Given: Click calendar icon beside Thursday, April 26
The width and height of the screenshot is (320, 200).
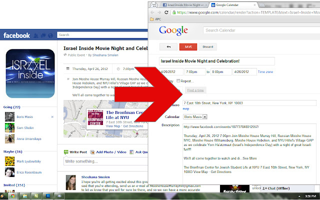Looking at the screenshot, I should tap(68, 69).
